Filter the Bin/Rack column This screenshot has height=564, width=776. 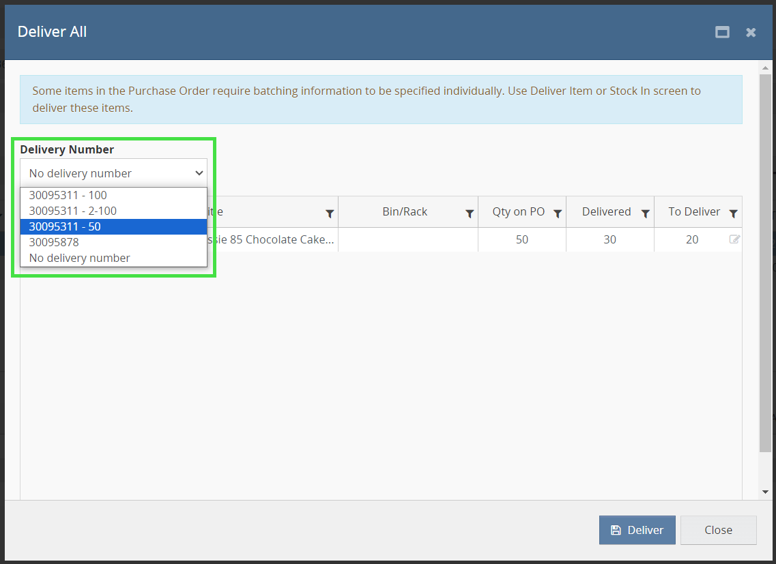point(470,213)
